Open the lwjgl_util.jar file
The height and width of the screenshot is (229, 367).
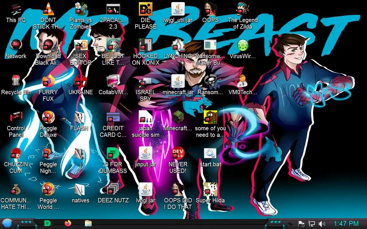coord(178,9)
